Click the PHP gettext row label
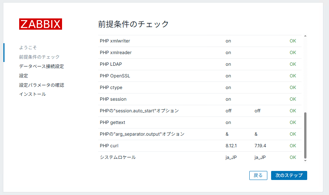 click(112, 122)
